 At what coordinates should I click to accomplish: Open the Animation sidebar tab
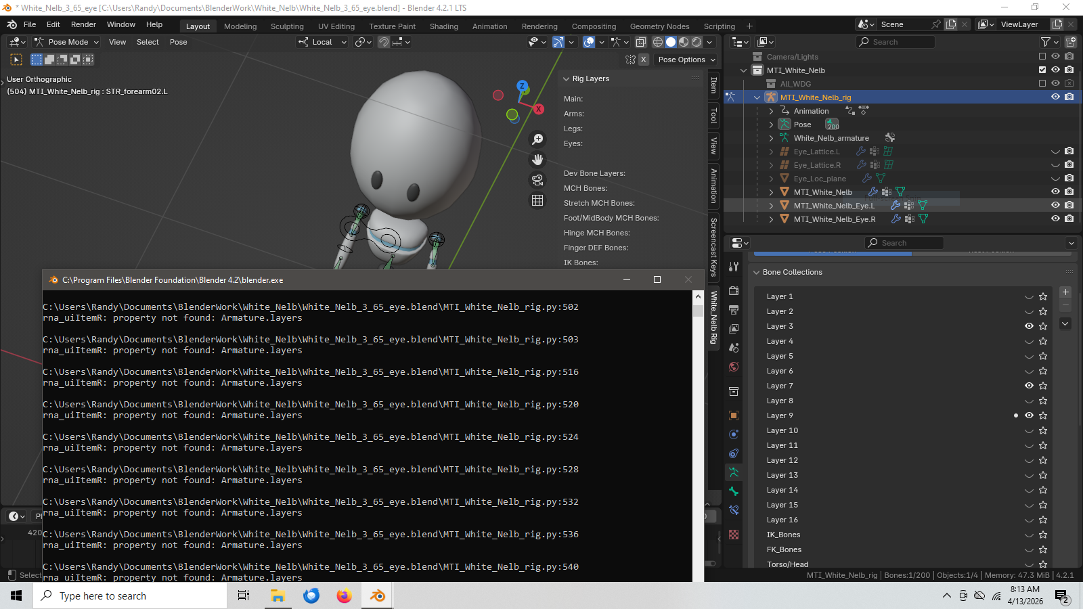click(713, 186)
